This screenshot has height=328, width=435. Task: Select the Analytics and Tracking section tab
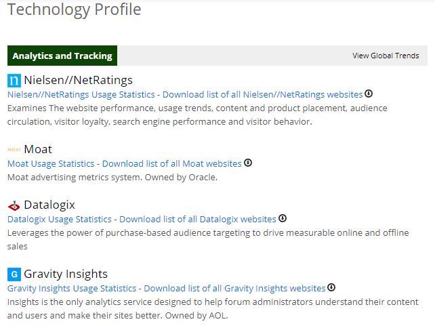pos(62,56)
